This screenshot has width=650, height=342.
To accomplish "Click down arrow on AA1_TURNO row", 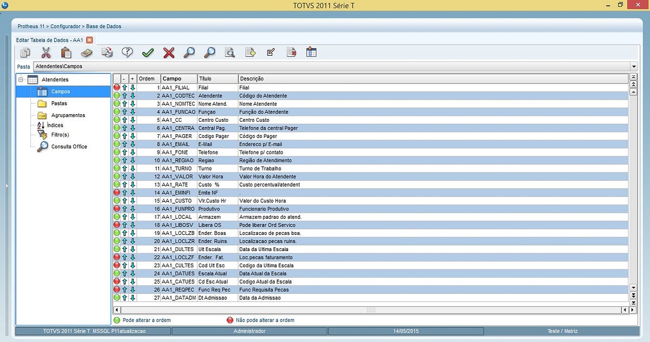I will [133, 168].
